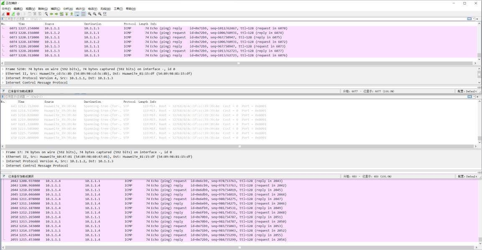Open filter history dropdown in top filter bar
The image size is (482, 250).
tap(474, 19)
